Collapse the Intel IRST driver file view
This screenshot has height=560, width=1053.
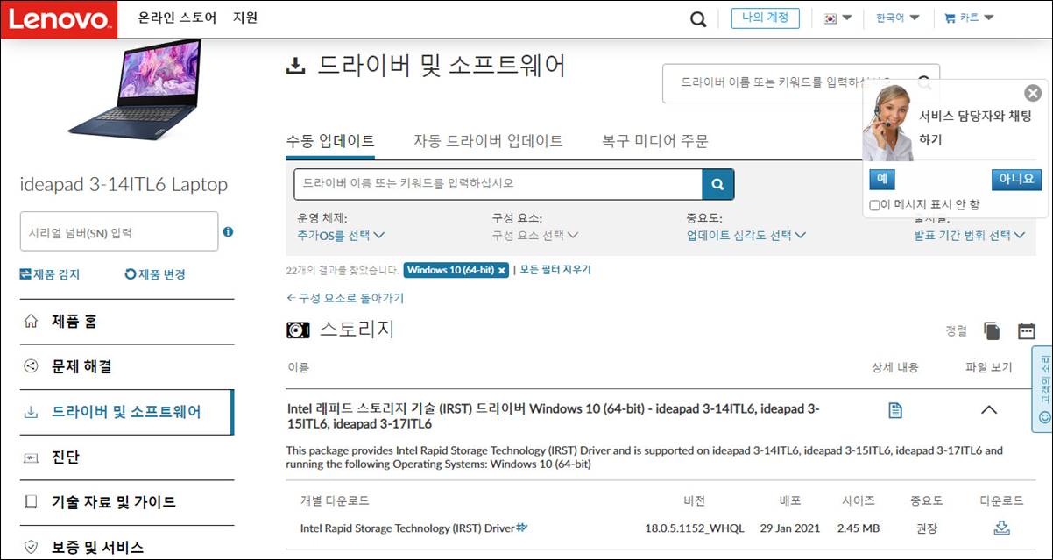[x=989, y=409]
